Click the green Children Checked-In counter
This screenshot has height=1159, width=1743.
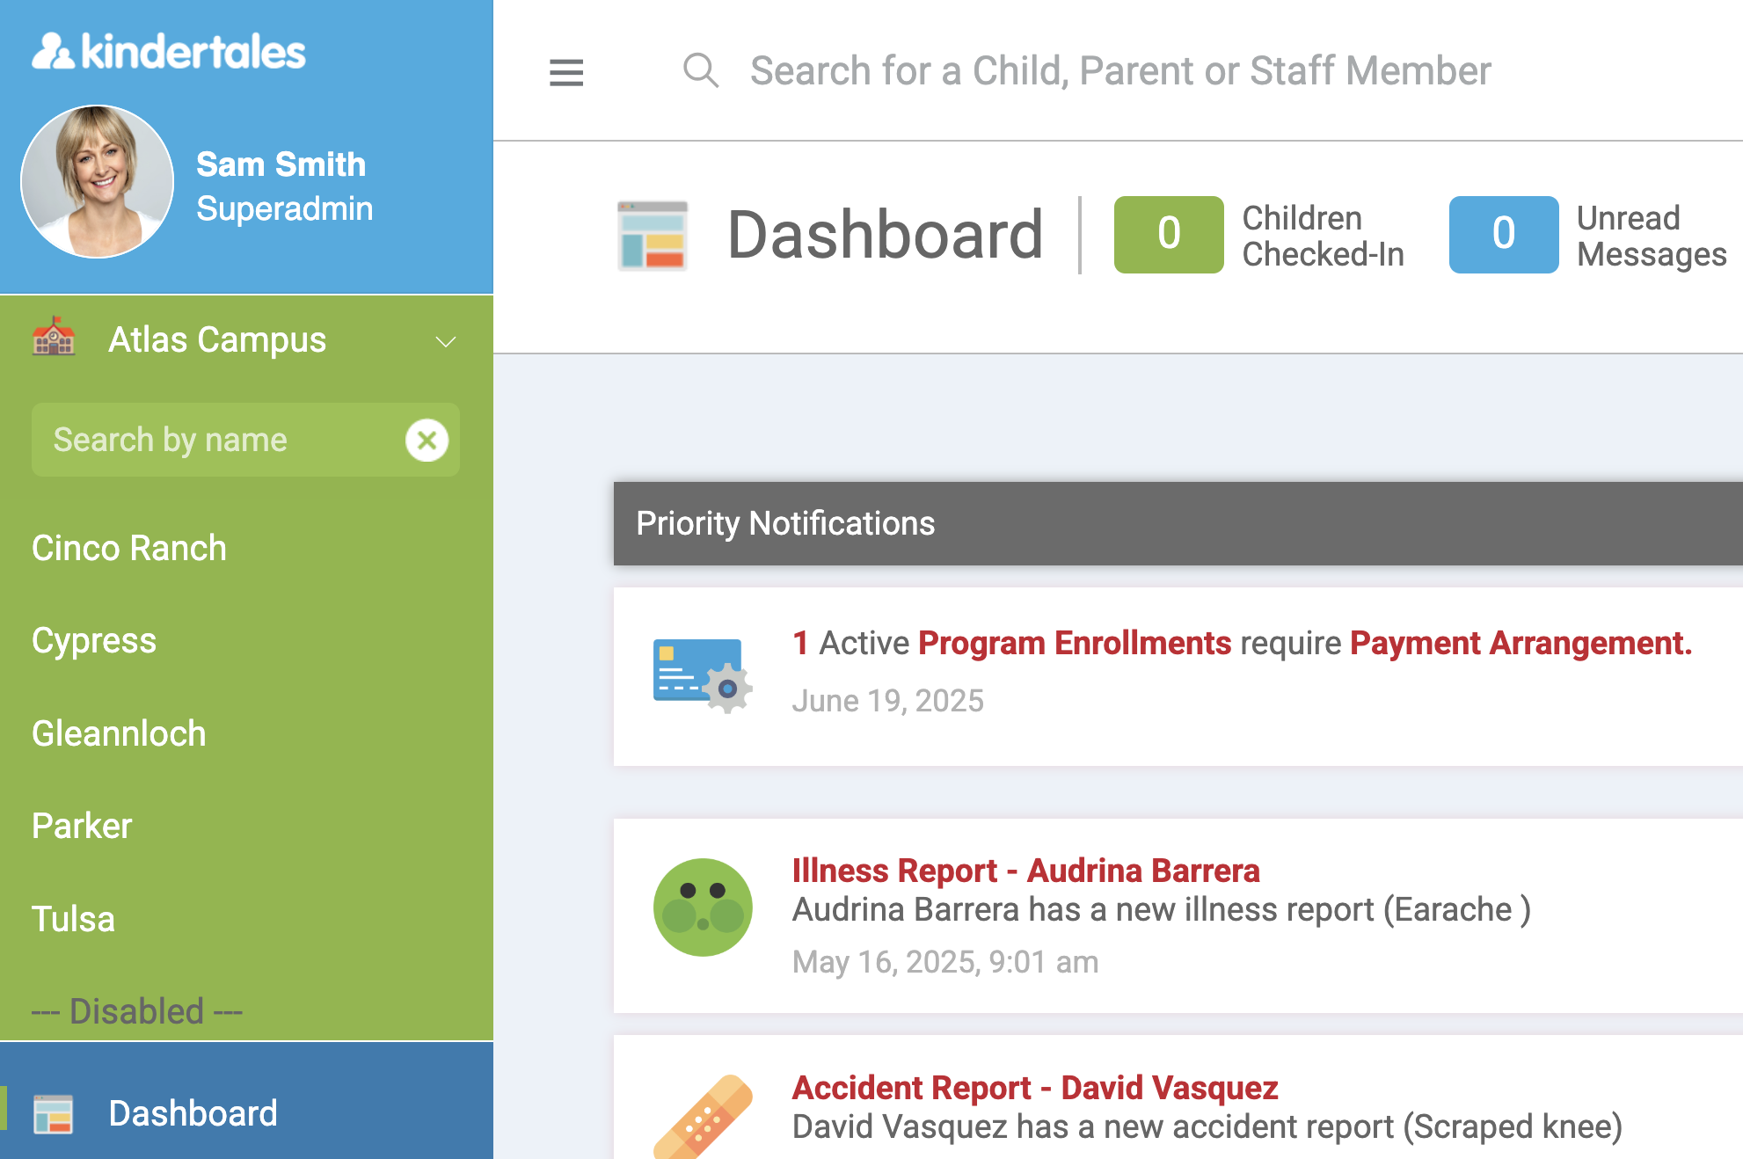[x=1168, y=234]
